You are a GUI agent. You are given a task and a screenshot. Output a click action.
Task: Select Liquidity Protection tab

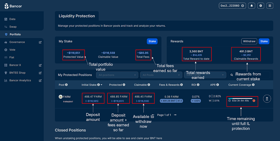coord(77,16)
